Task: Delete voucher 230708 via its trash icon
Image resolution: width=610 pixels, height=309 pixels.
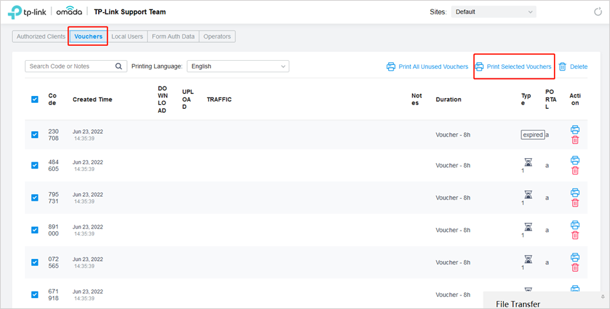Action: pyautogui.click(x=575, y=140)
